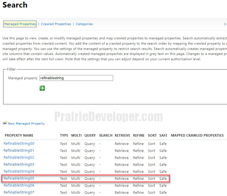Image resolution: width=227 pixels, height=196 pixels.
Task: Click the New Managed Property link
Action: [26, 123]
